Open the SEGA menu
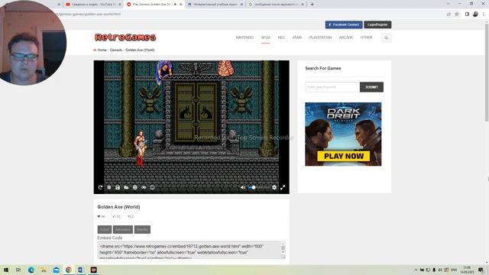The height and width of the screenshot is (275, 489). [x=266, y=37]
